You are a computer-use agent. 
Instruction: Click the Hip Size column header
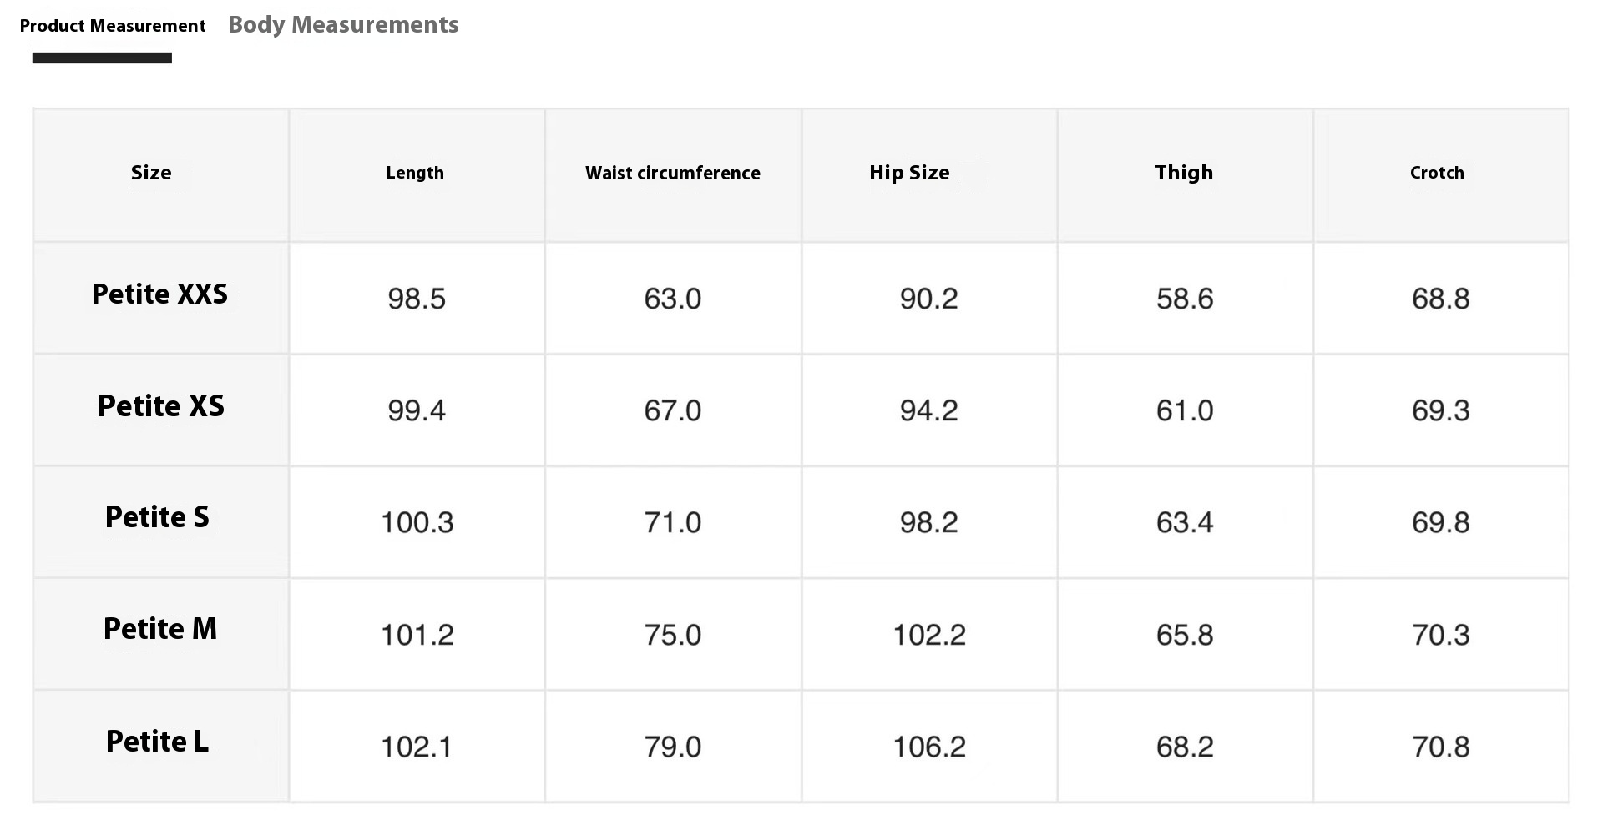coord(909,173)
